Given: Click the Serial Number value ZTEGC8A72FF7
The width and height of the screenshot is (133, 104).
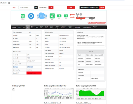Looking at the screenshot, I should (x=31, y=61).
